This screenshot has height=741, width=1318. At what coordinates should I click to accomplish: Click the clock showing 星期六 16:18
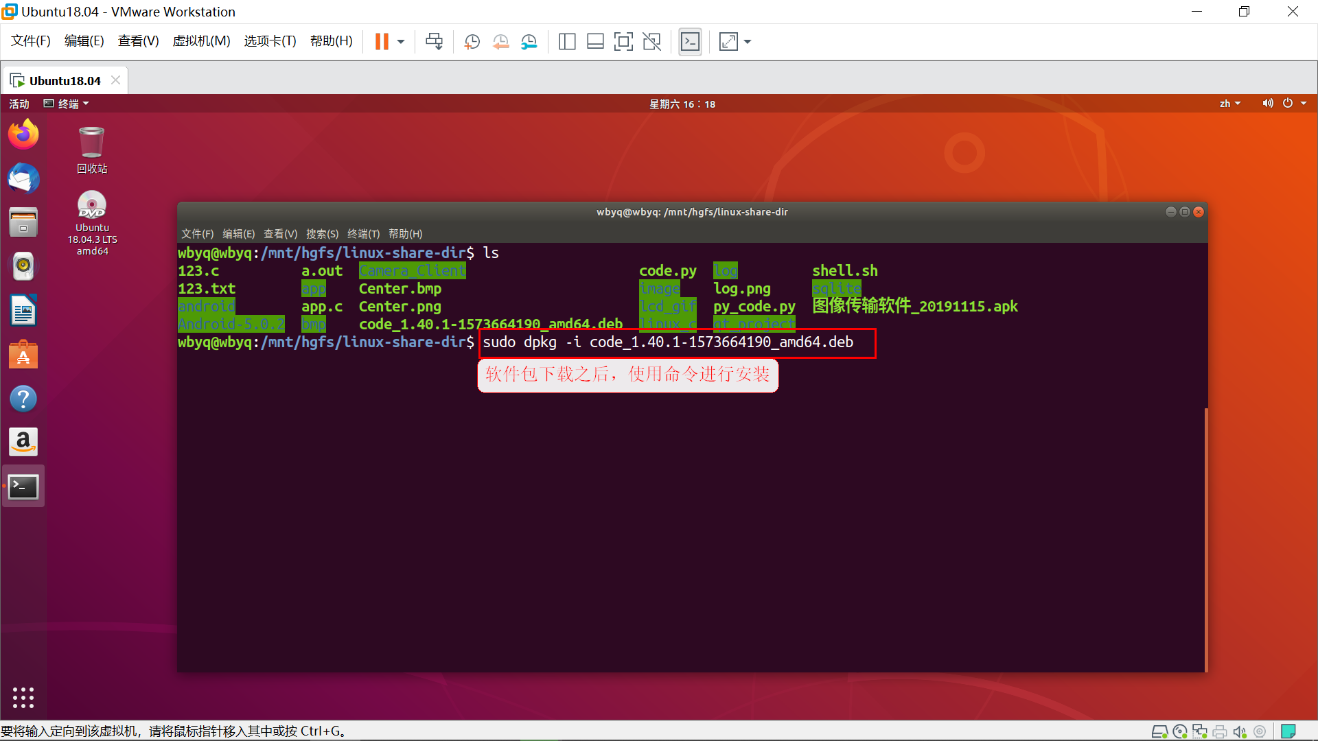[x=682, y=104]
